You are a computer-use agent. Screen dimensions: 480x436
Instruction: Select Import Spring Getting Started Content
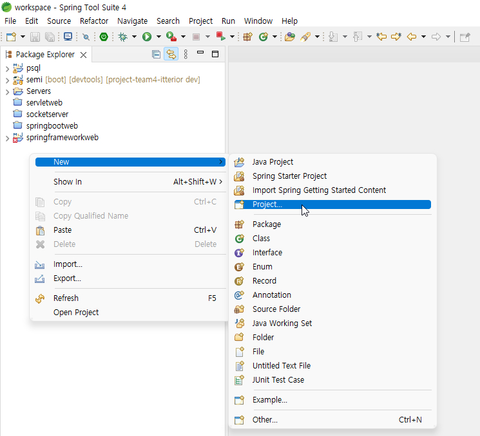tap(332, 190)
